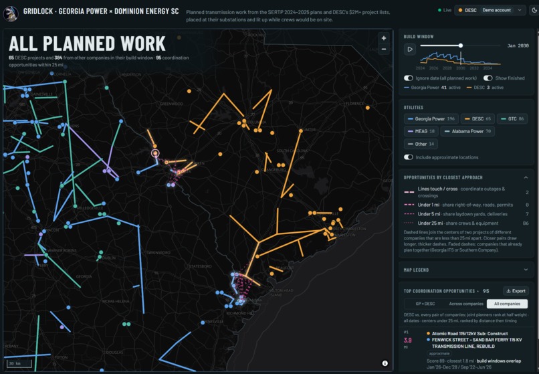
Task: Select the All companies tab
Action: pos(507,304)
